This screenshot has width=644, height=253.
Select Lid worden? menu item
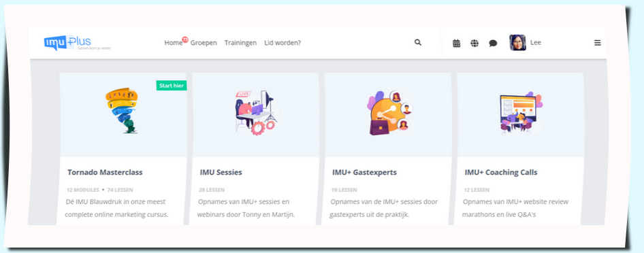click(x=283, y=43)
